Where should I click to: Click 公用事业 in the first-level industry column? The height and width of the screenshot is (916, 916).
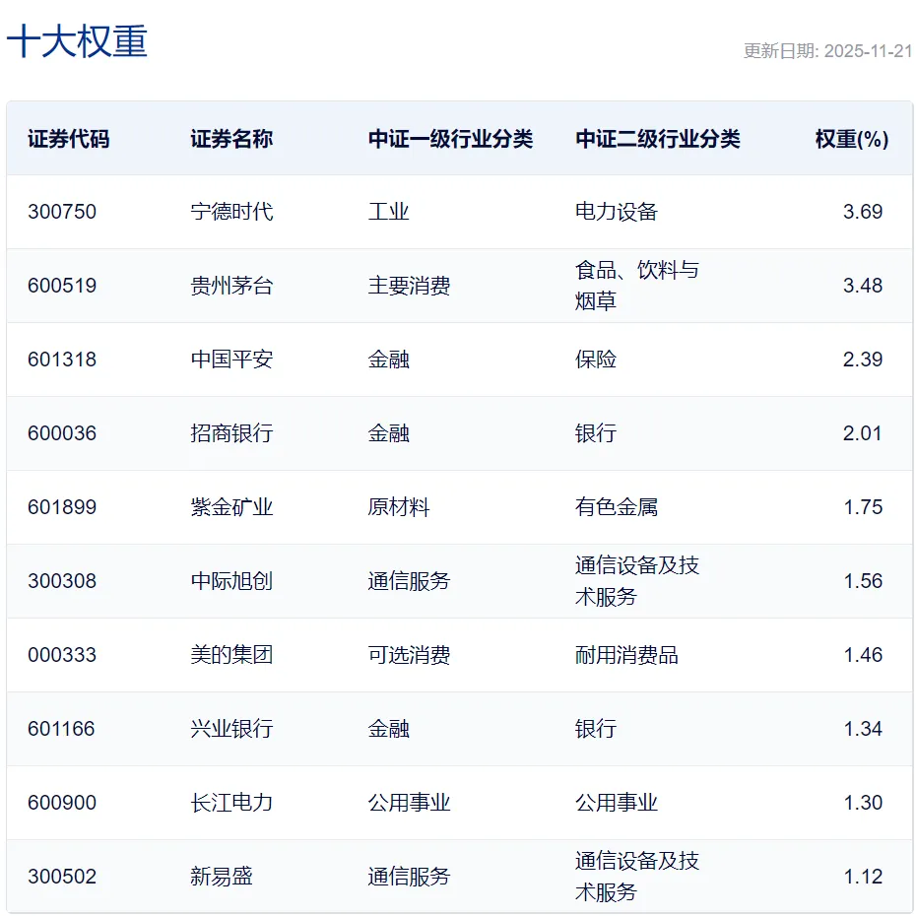pos(409,803)
